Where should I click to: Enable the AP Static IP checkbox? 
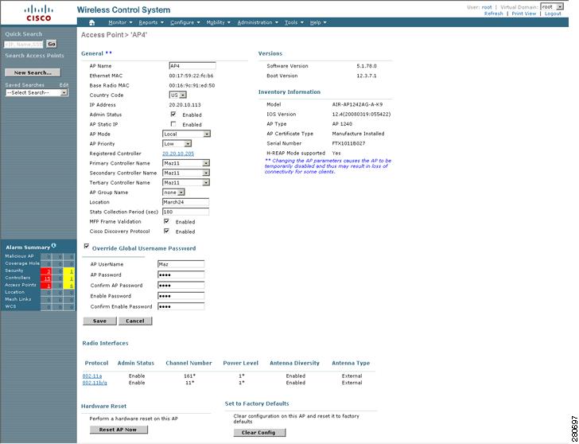[173, 124]
